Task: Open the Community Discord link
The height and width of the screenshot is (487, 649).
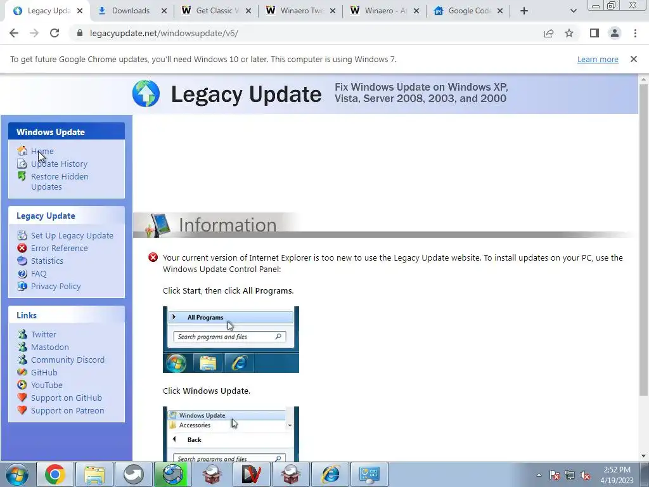Action: coord(68,360)
